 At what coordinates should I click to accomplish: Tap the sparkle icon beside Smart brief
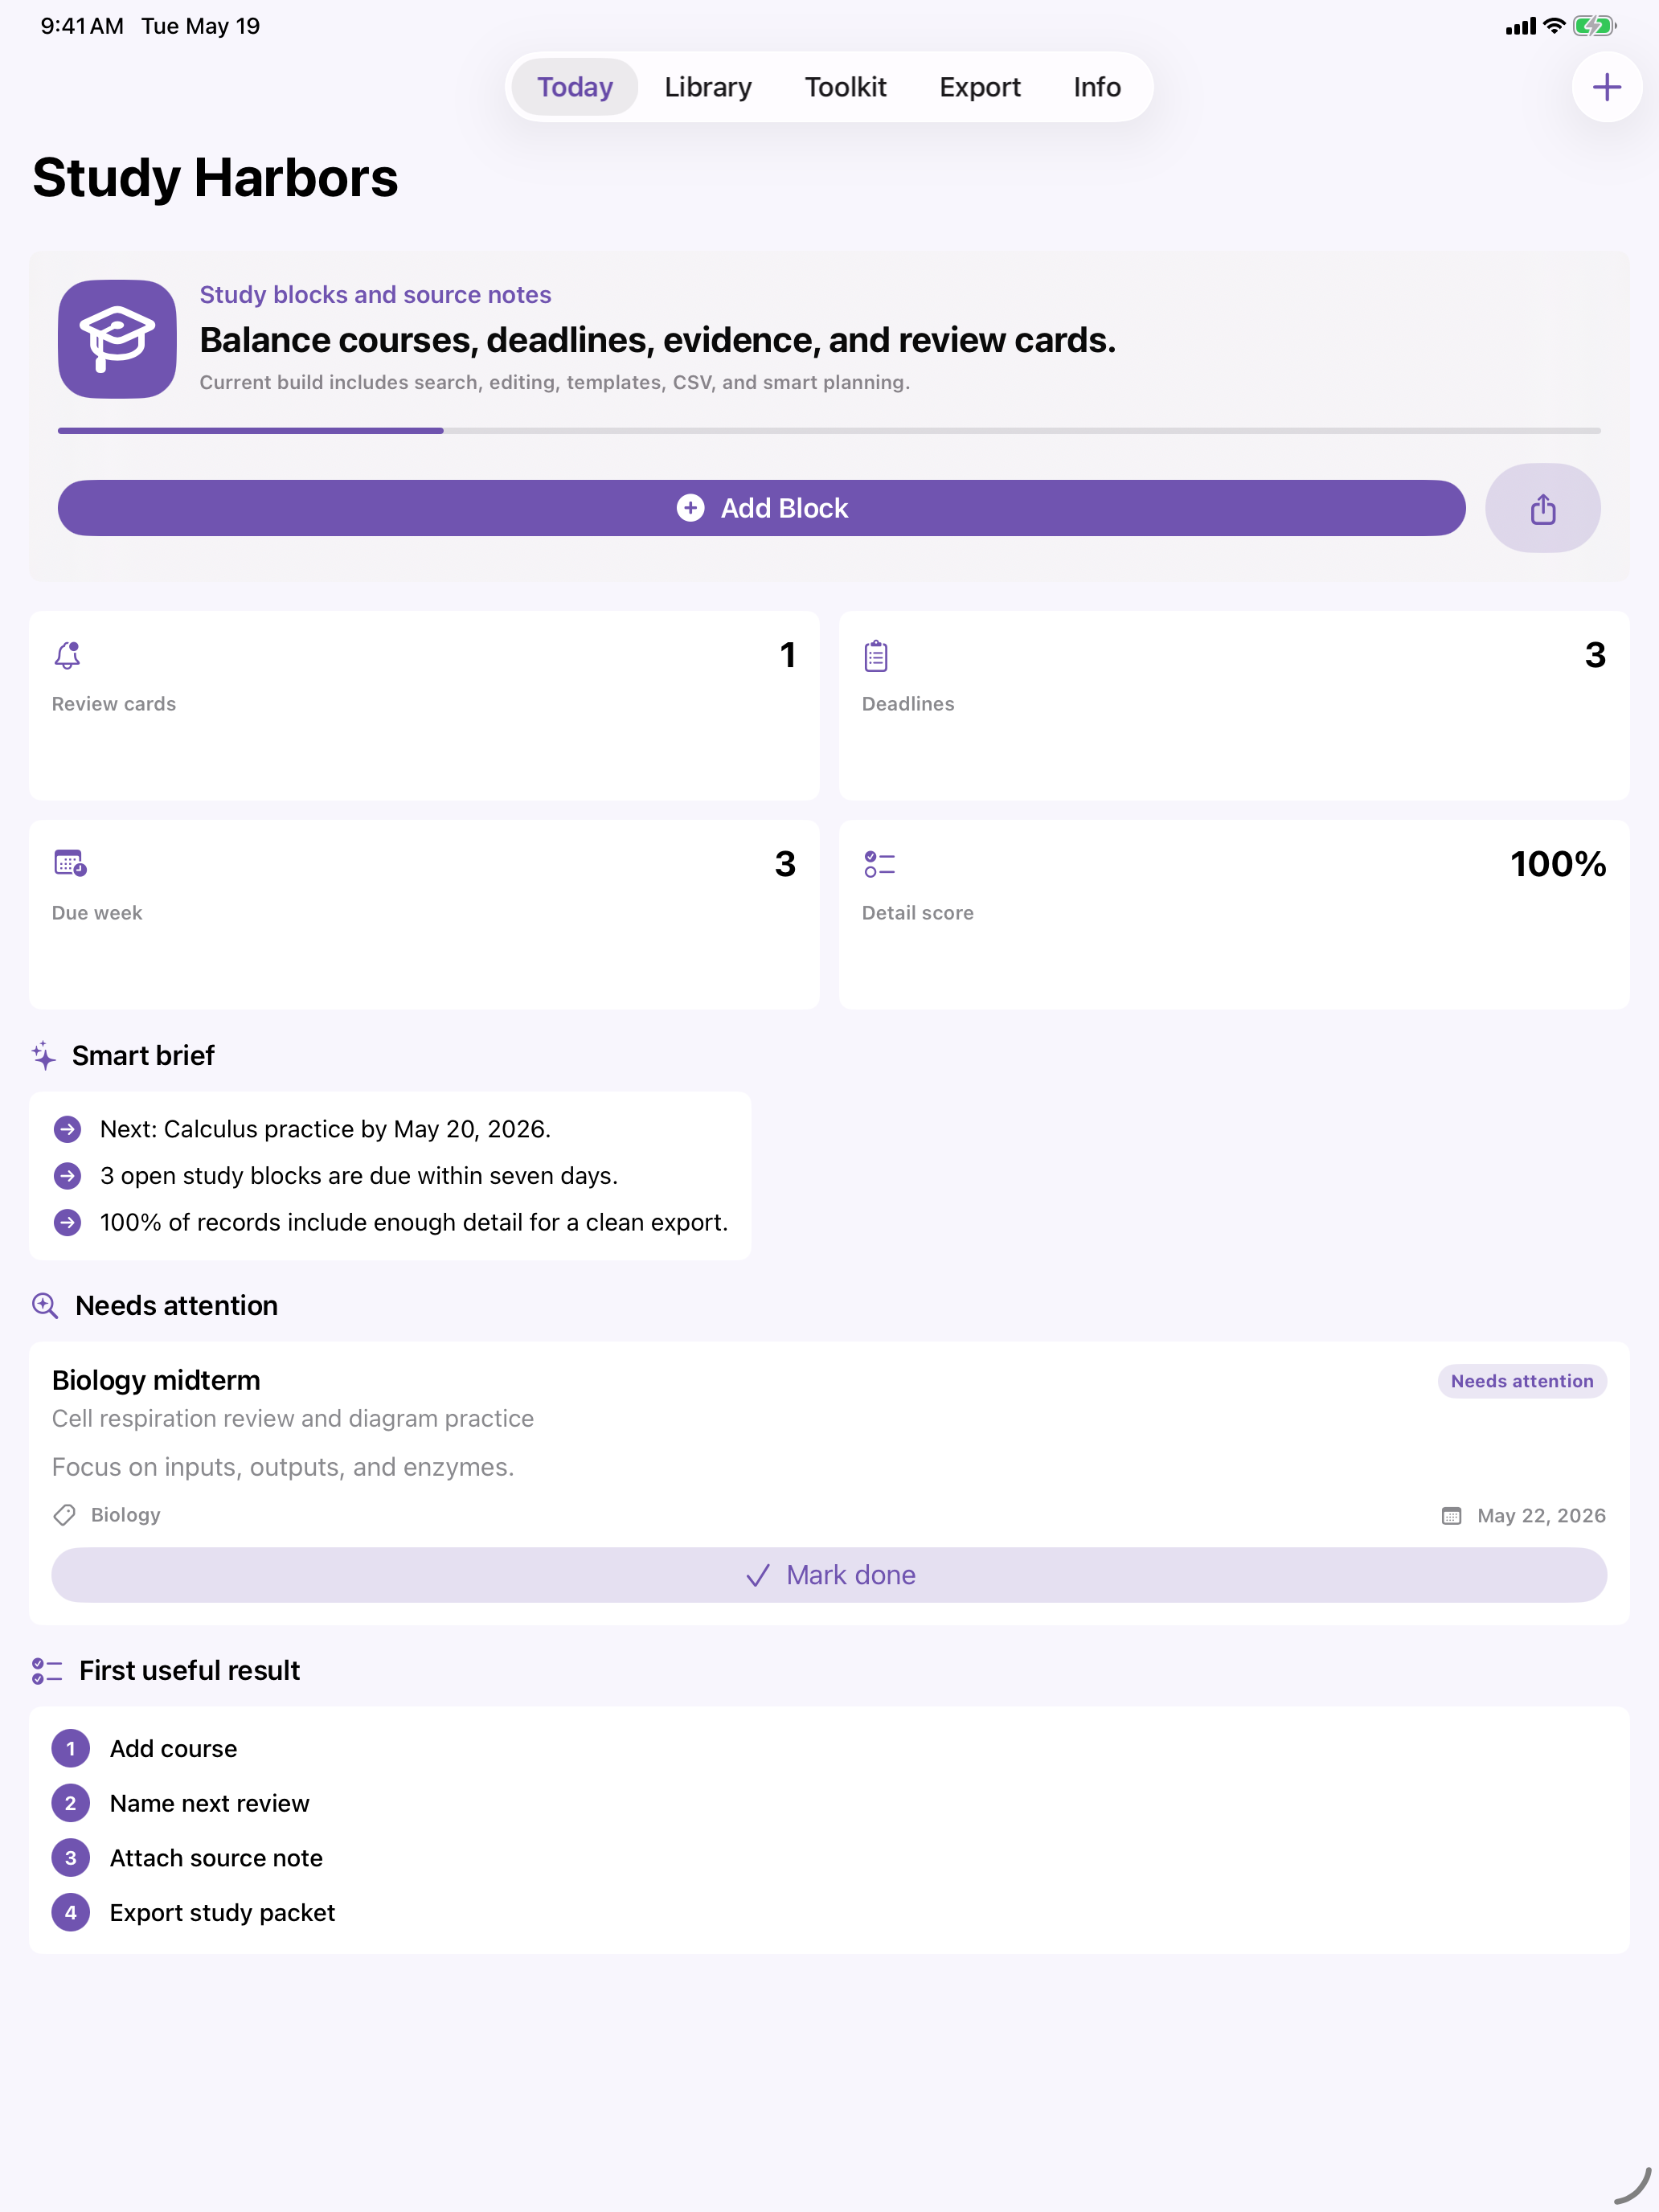[x=44, y=1055]
